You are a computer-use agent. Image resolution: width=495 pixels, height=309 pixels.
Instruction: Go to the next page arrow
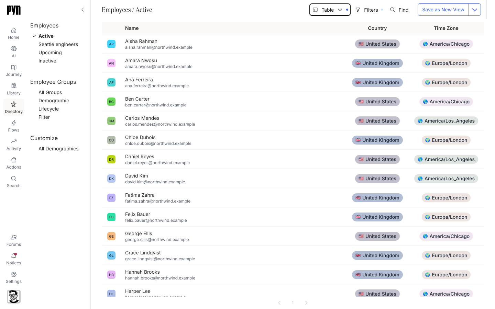[306, 303]
